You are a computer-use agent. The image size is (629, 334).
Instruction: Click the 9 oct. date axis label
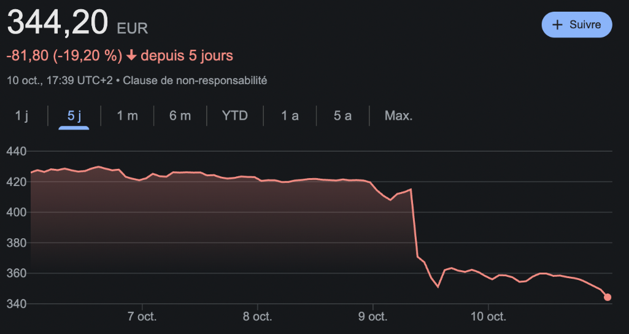[372, 317]
